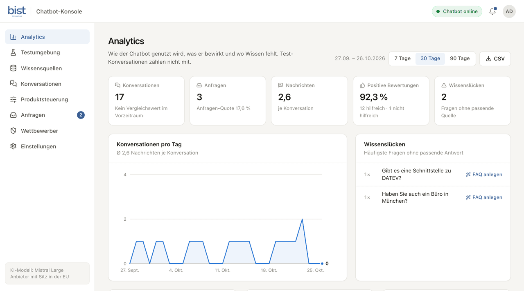Open Wettbewerber in the sidebar

tap(47, 131)
